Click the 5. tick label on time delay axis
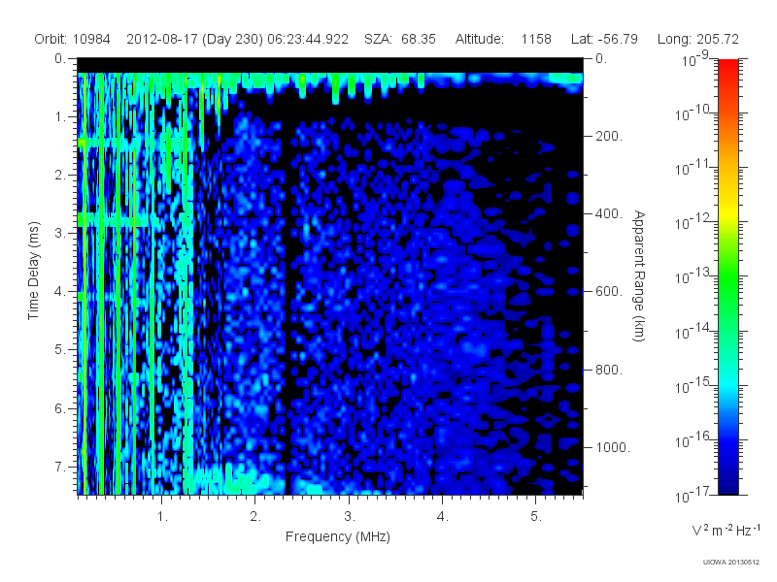This screenshot has width=777, height=582. click(x=60, y=350)
